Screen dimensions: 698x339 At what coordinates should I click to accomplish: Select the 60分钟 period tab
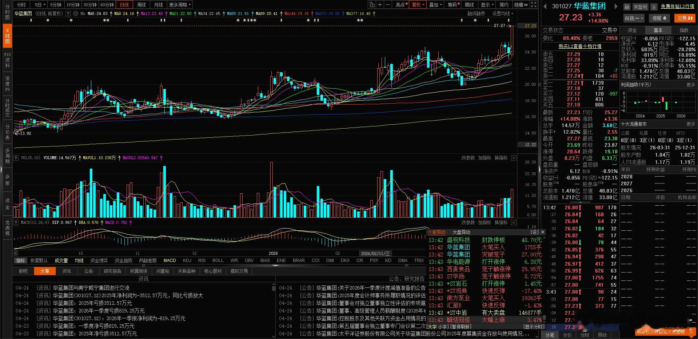tap(107, 5)
